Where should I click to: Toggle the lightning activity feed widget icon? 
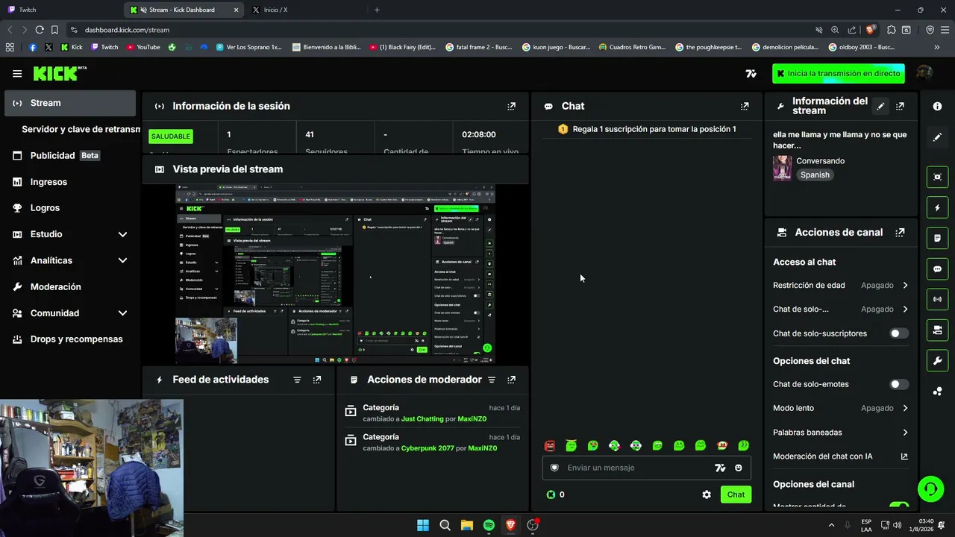click(937, 207)
